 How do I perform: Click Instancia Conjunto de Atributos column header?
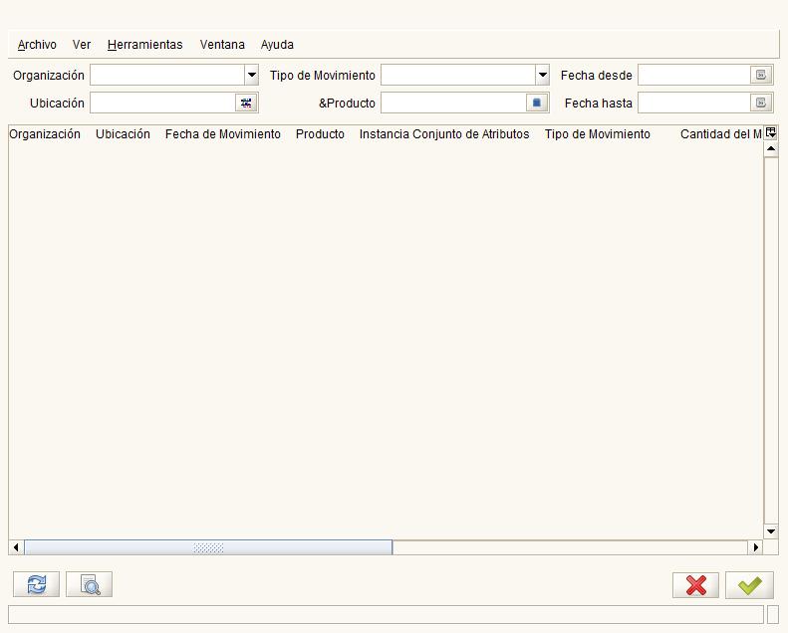444,134
